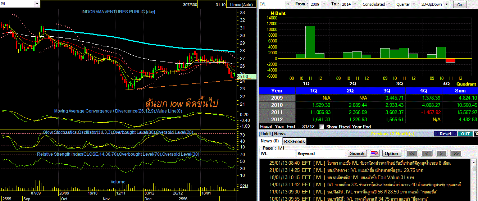The height and width of the screenshot is (201, 478).
Task: Click the red negative bar in 4Q
Action: click(450, 60)
